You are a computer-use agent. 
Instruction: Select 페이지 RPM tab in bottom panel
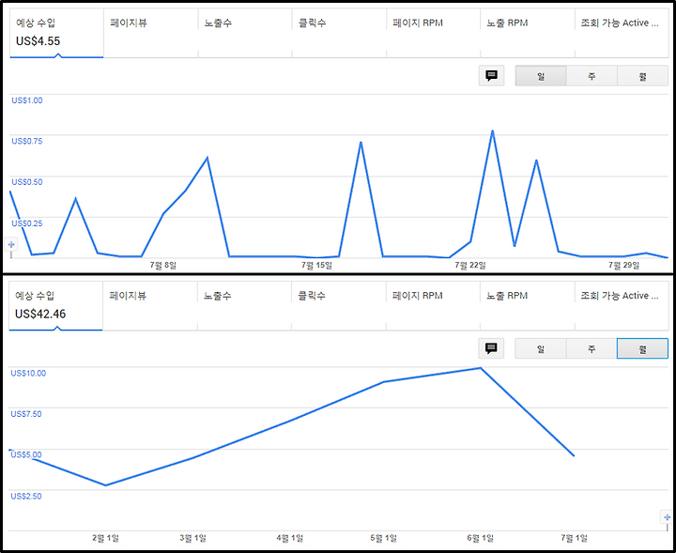point(433,305)
